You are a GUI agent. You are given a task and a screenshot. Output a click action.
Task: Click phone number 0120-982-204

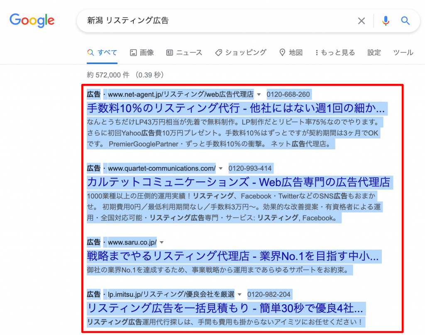(269, 294)
